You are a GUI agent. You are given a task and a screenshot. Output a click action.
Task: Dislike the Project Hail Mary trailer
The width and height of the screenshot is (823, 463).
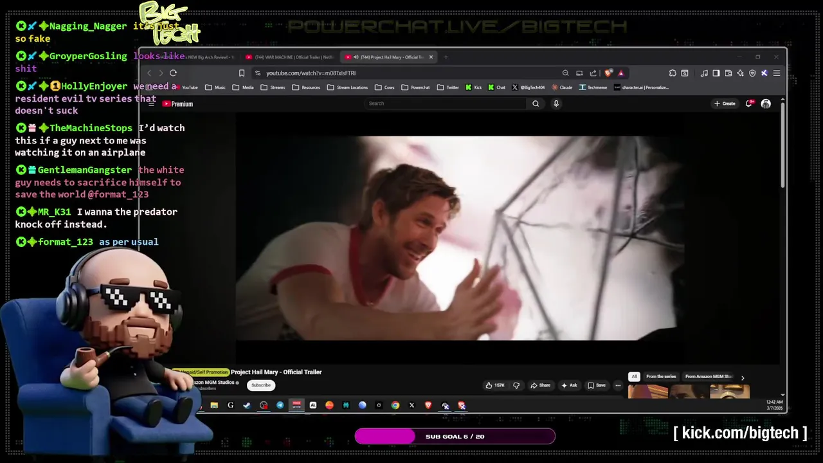click(516, 385)
